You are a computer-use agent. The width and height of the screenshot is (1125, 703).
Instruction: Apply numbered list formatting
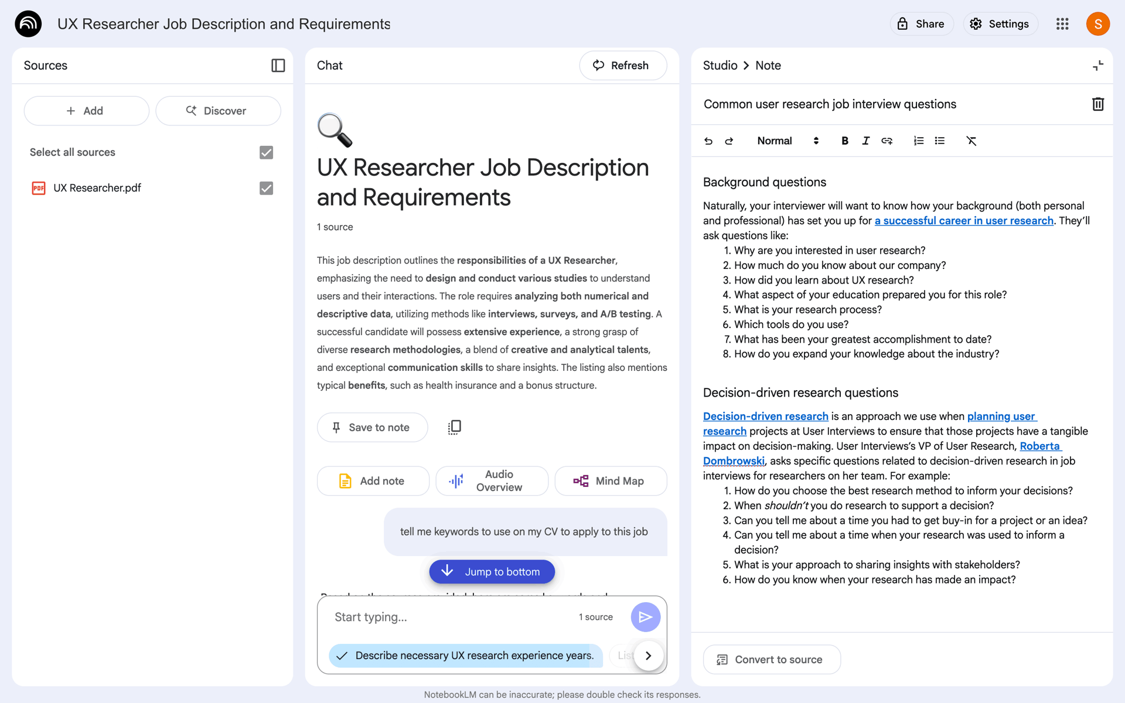tap(918, 141)
